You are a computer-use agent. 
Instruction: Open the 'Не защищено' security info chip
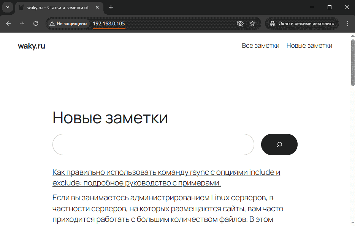(68, 24)
